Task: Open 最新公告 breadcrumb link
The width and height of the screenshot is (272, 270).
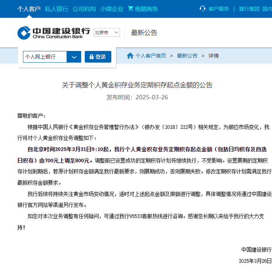Action: tap(187, 56)
